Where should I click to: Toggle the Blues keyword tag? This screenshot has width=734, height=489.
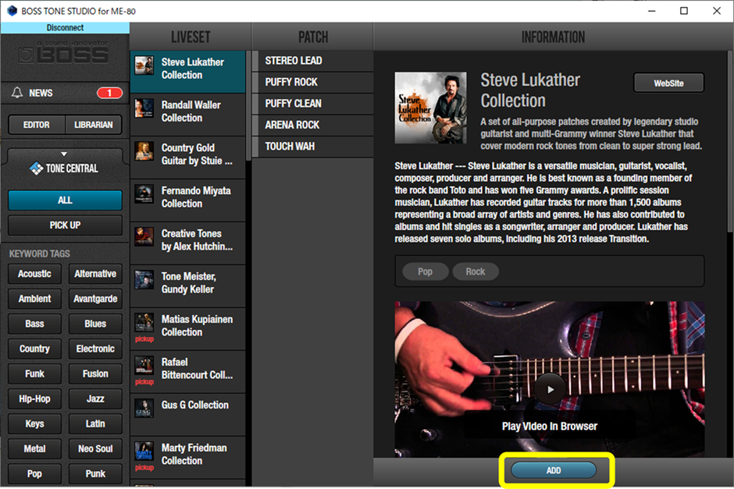coord(95,324)
